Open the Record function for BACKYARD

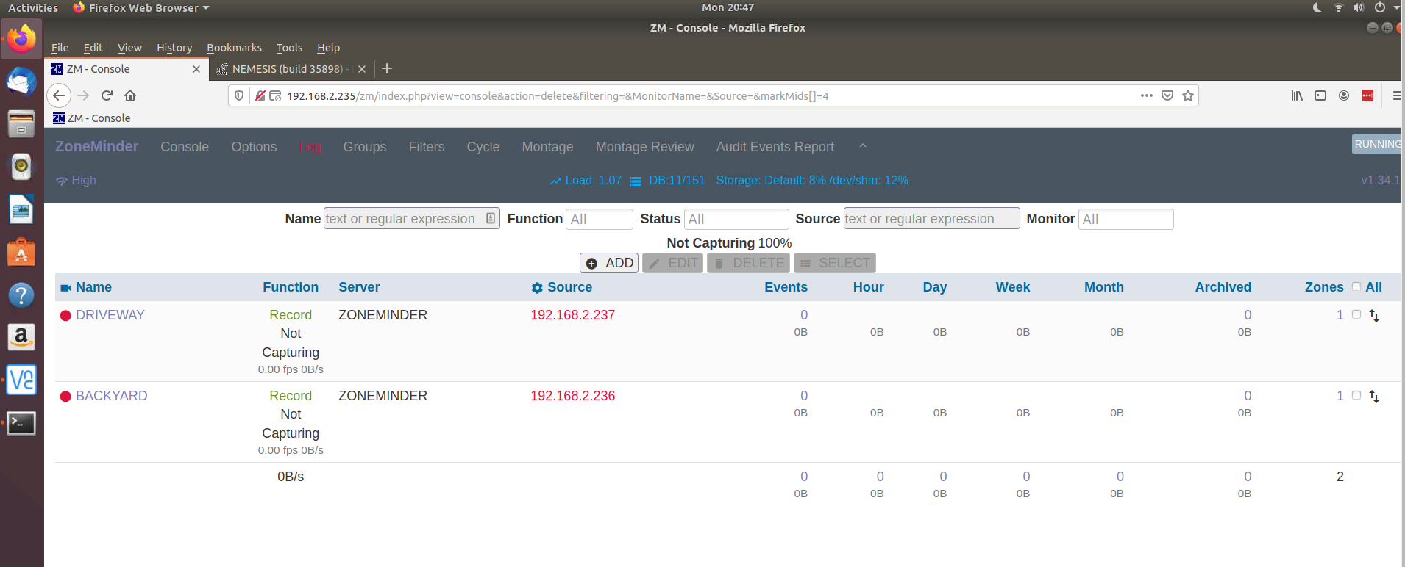tap(291, 396)
